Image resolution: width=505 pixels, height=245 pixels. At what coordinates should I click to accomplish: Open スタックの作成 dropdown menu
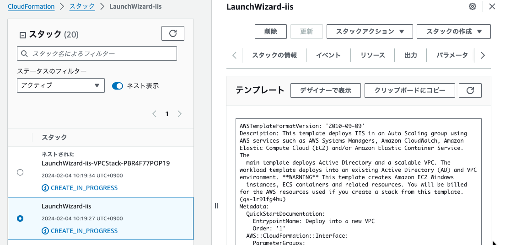[x=454, y=32]
